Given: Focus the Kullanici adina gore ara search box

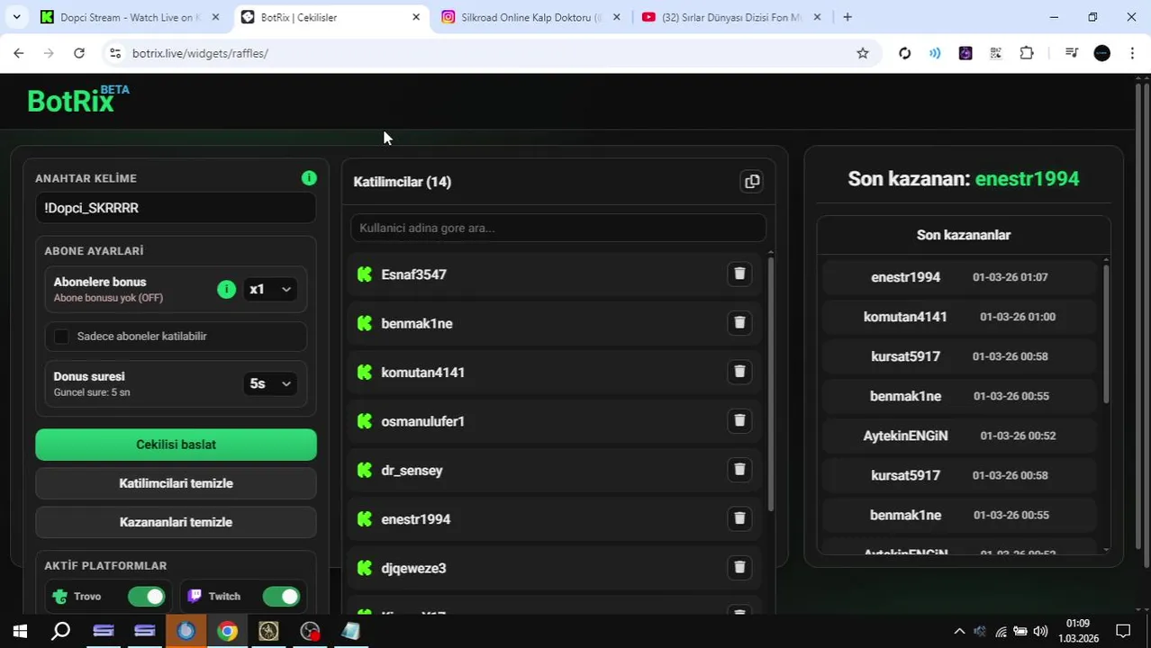Looking at the screenshot, I should click(557, 228).
